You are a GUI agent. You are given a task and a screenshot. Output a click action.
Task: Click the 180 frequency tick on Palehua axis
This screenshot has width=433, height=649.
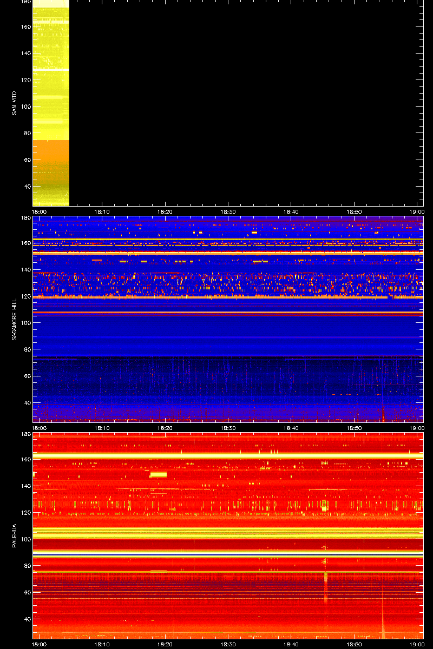coord(25,434)
